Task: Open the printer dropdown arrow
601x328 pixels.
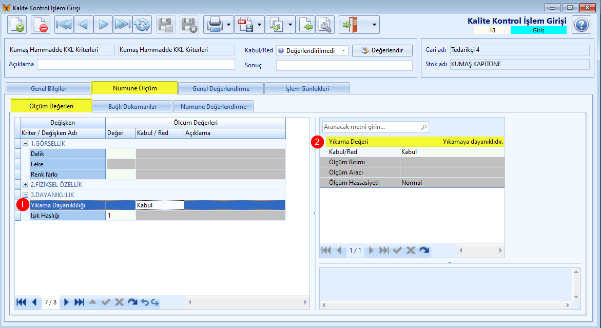Action: pyautogui.click(x=229, y=25)
